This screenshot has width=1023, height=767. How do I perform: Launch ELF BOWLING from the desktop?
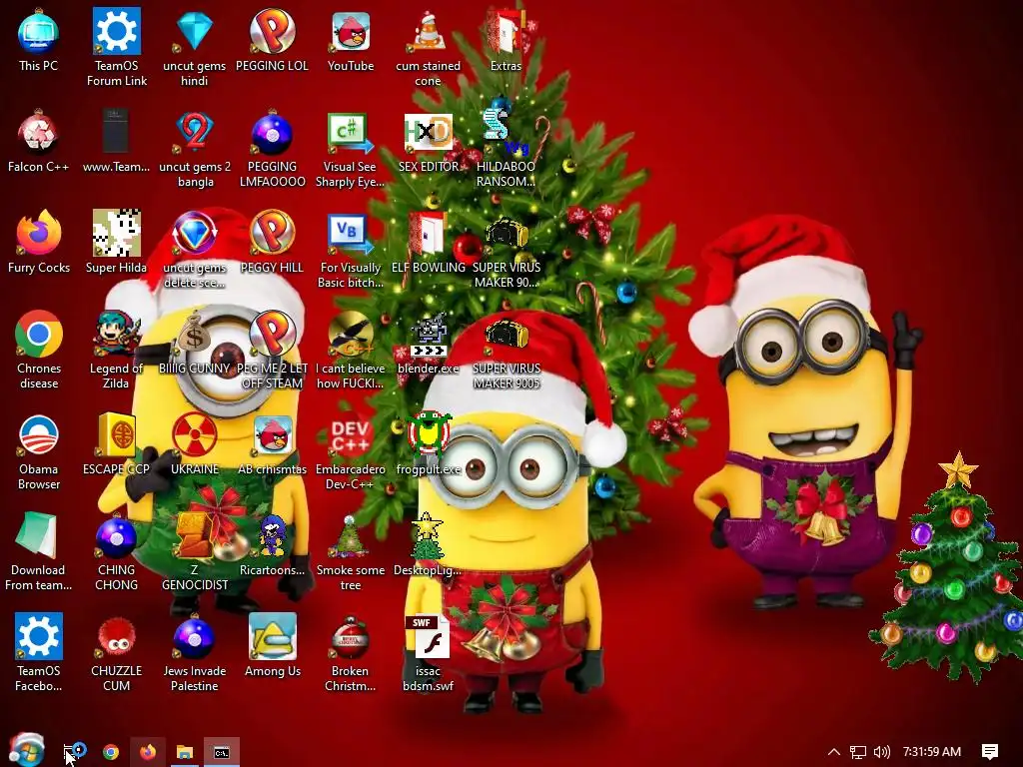[x=428, y=243]
